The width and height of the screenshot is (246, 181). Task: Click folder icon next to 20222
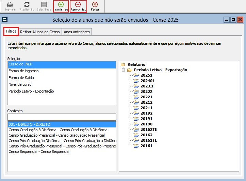[136, 92]
